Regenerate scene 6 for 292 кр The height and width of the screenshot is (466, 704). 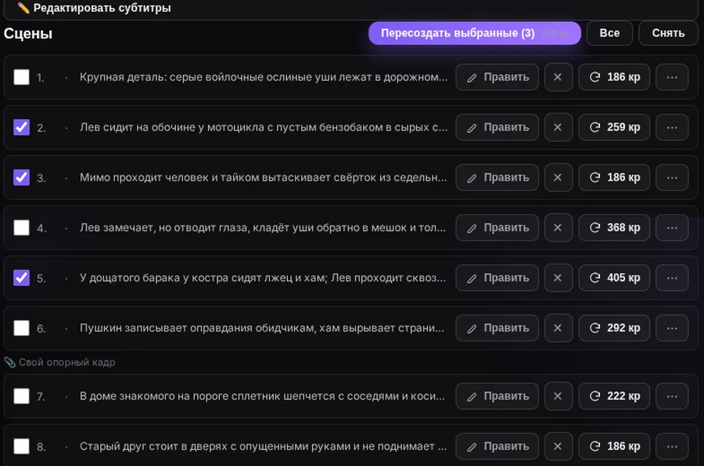click(x=614, y=328)
